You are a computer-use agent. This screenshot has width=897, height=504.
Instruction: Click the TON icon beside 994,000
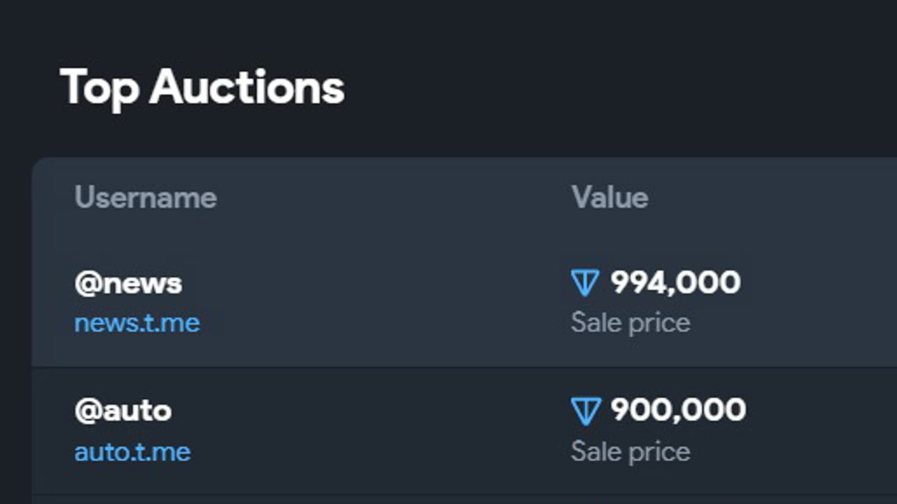point(585,283)
